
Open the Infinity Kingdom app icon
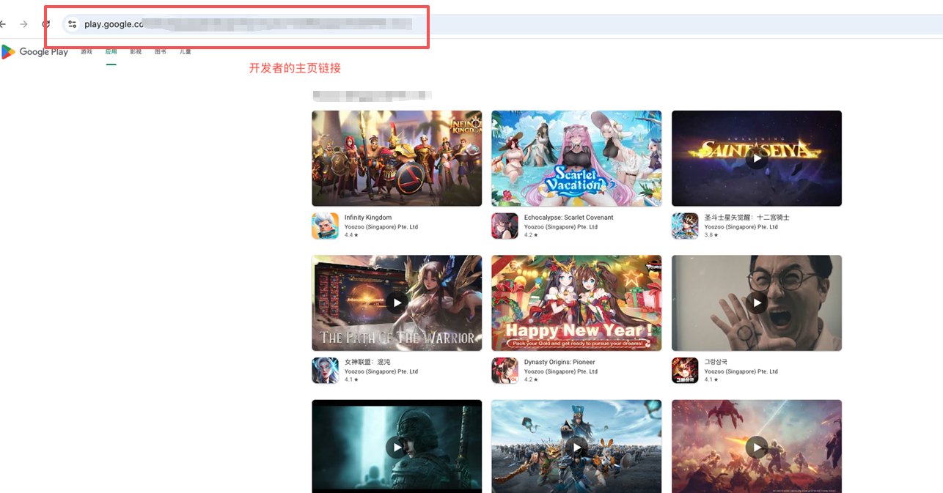pyautogui.click(x=325, y=226)
